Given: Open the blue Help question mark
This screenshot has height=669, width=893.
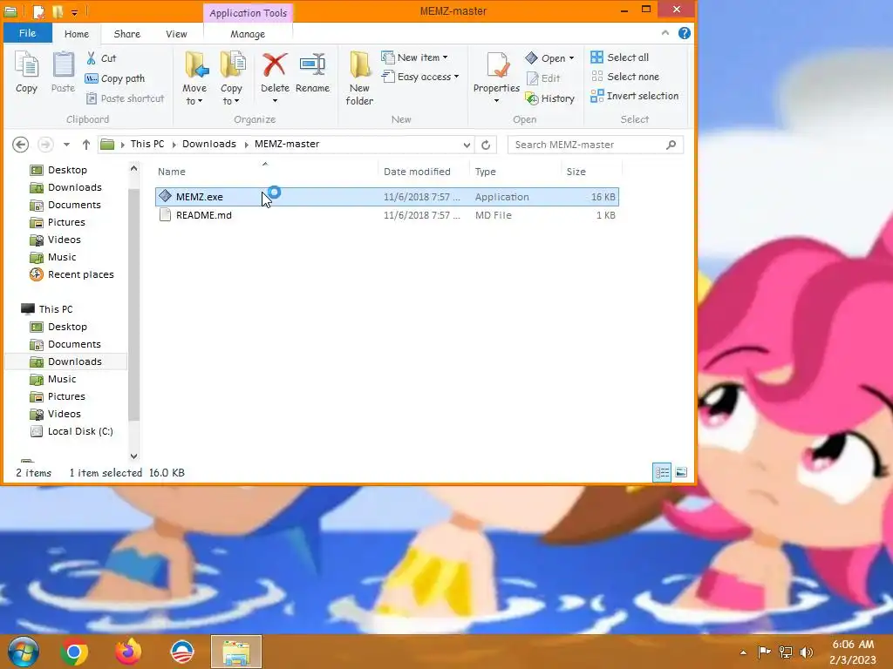Looking at the screenshot, I should click(x=685, y=33).
